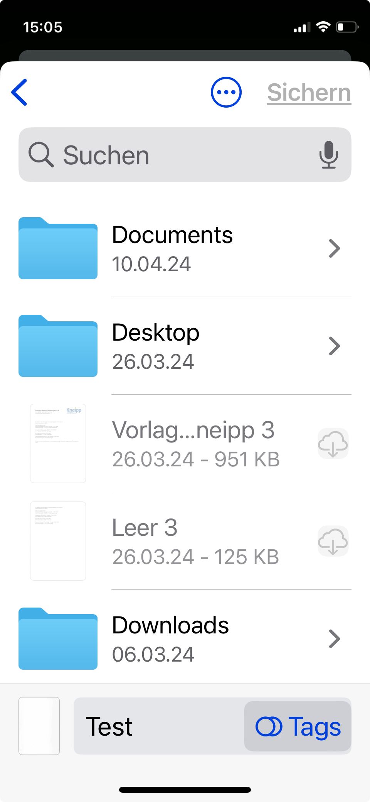Edit the Test filename field

coord(158,726)
